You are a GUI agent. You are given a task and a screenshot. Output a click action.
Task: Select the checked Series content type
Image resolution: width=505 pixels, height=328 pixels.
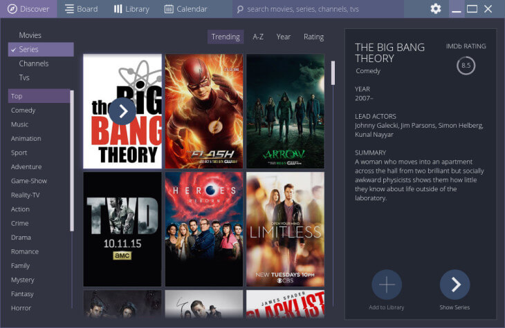(x=41, y=49)
